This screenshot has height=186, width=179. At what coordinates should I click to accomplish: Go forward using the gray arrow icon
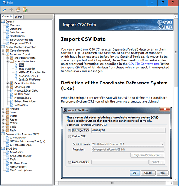[11, 10]
